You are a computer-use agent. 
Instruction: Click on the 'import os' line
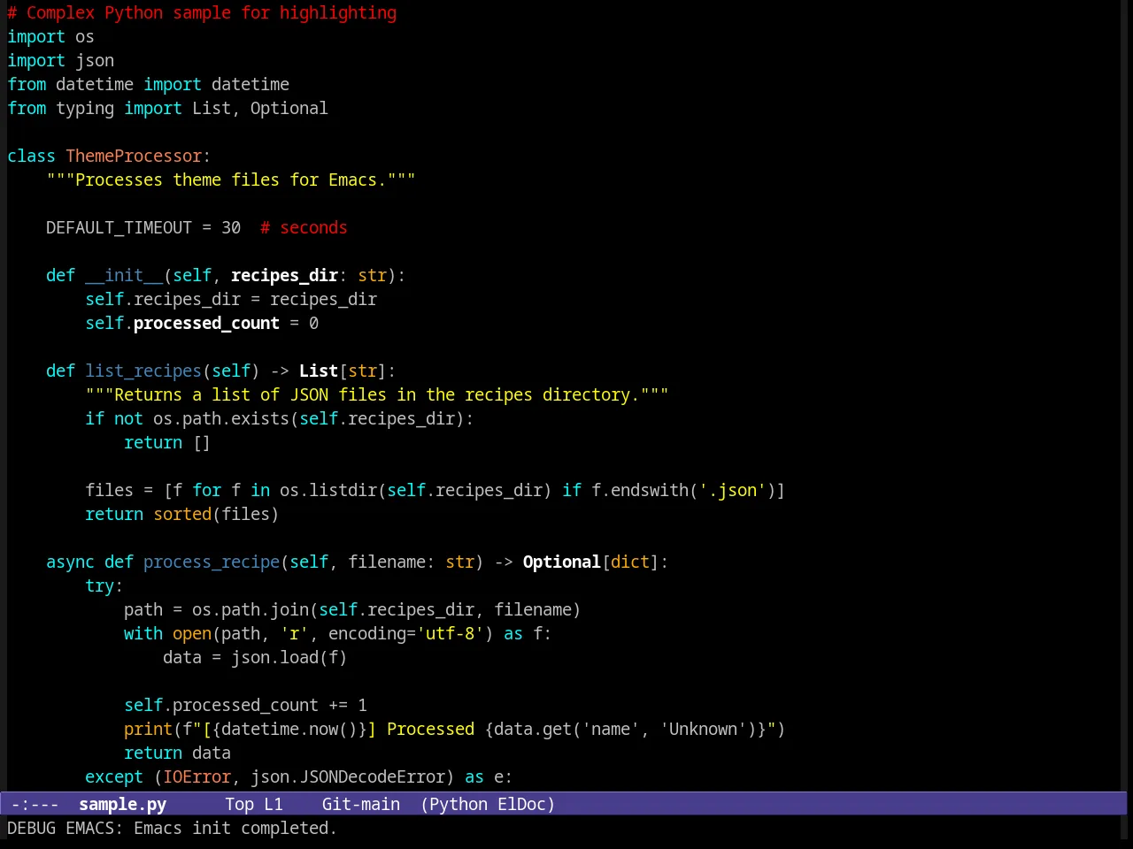click(50, 36)
